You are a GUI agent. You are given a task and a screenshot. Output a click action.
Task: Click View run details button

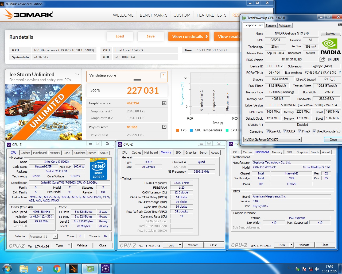point(189,36)
